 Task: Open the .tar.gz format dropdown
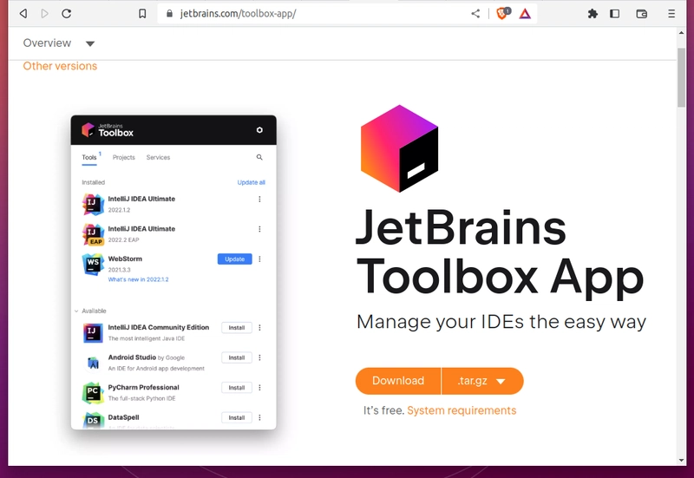[x=483, y=381]
